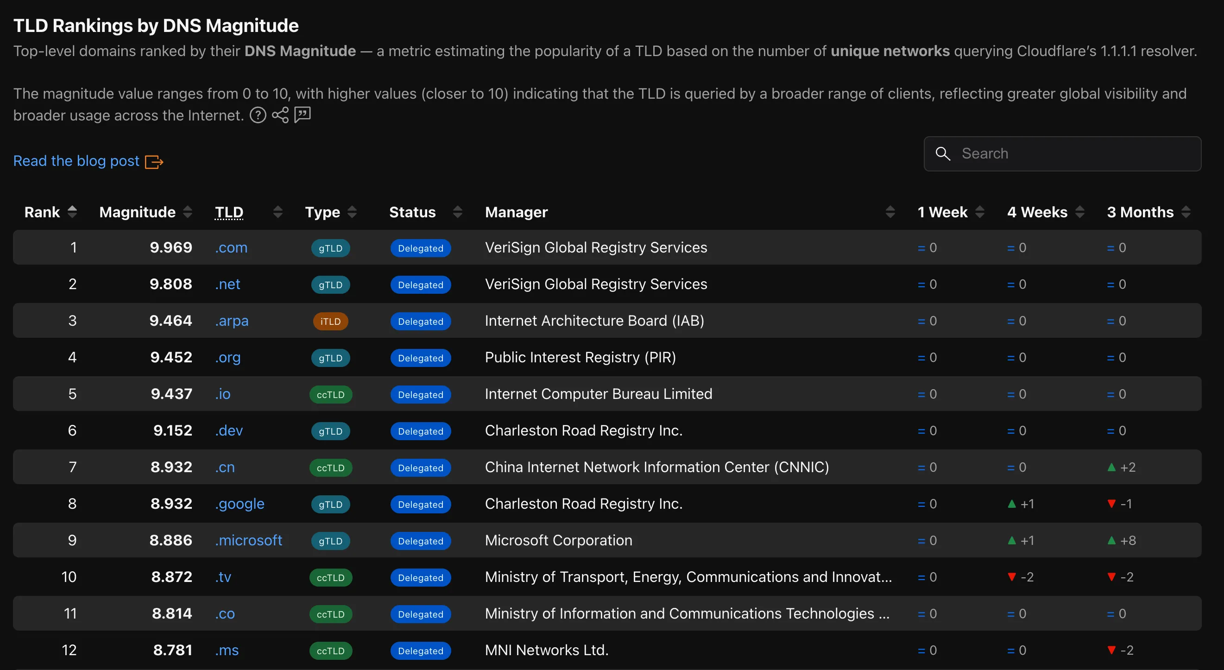Click Delegated badge in .org row
Image resolution: width=1224 pixels, height=670 pixels.
tap(421, 358)
